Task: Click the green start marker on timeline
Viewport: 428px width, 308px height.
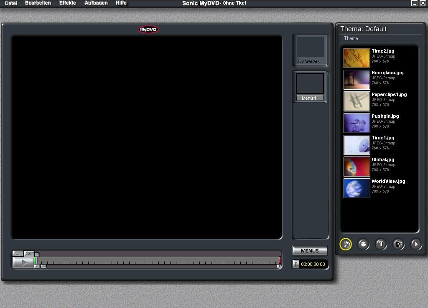Action: click(x=35, y=260)
